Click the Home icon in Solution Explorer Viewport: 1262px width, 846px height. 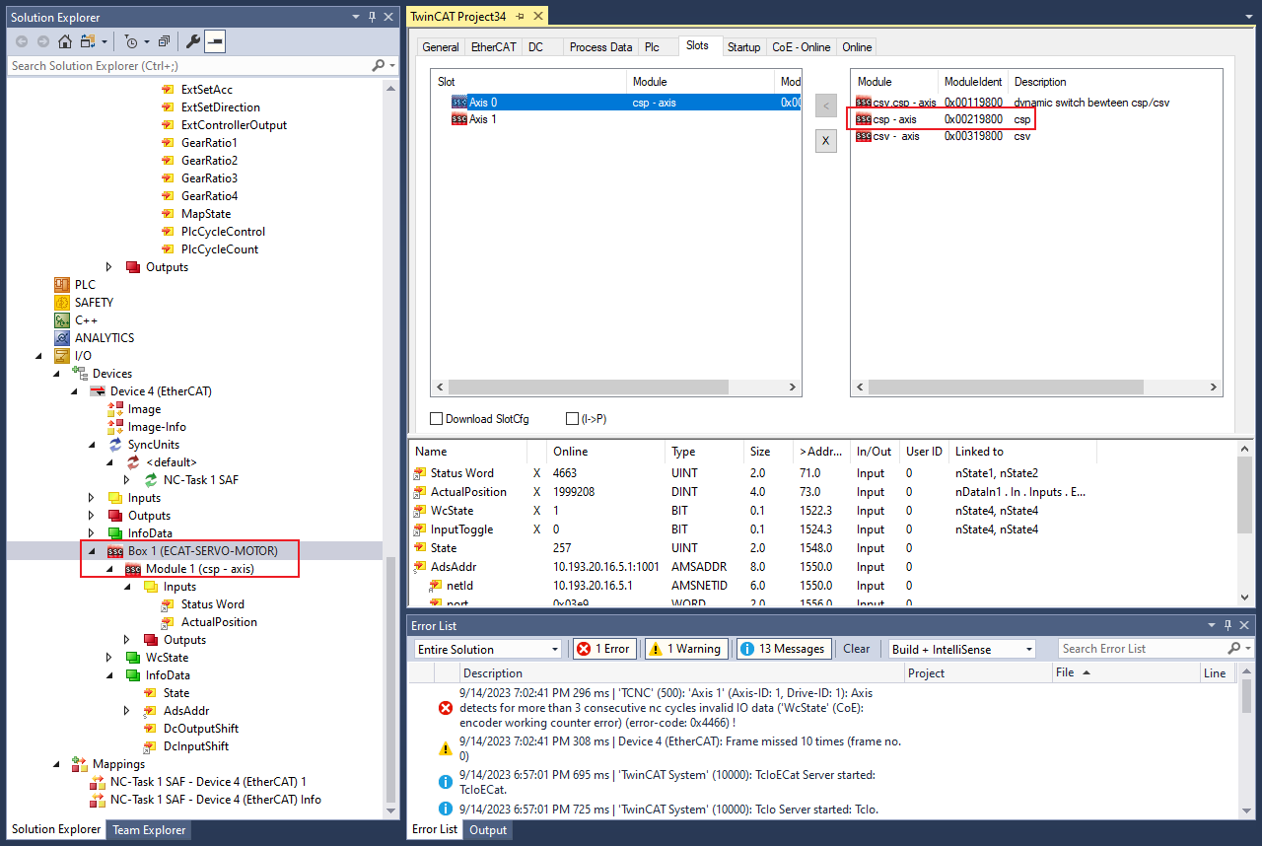click(x=65, y=41)
